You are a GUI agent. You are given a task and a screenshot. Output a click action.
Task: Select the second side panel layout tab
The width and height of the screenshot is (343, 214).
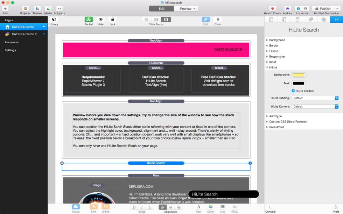[284, 20]
